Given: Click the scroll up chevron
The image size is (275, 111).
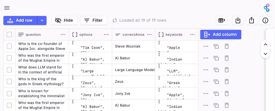Looking at the screenshot, I should [x=266, y=45].
